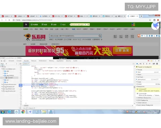This screenshot has width=161, height=128.
Task: Resume script execution in the debugger toolbar
Action: coord(137,64)
